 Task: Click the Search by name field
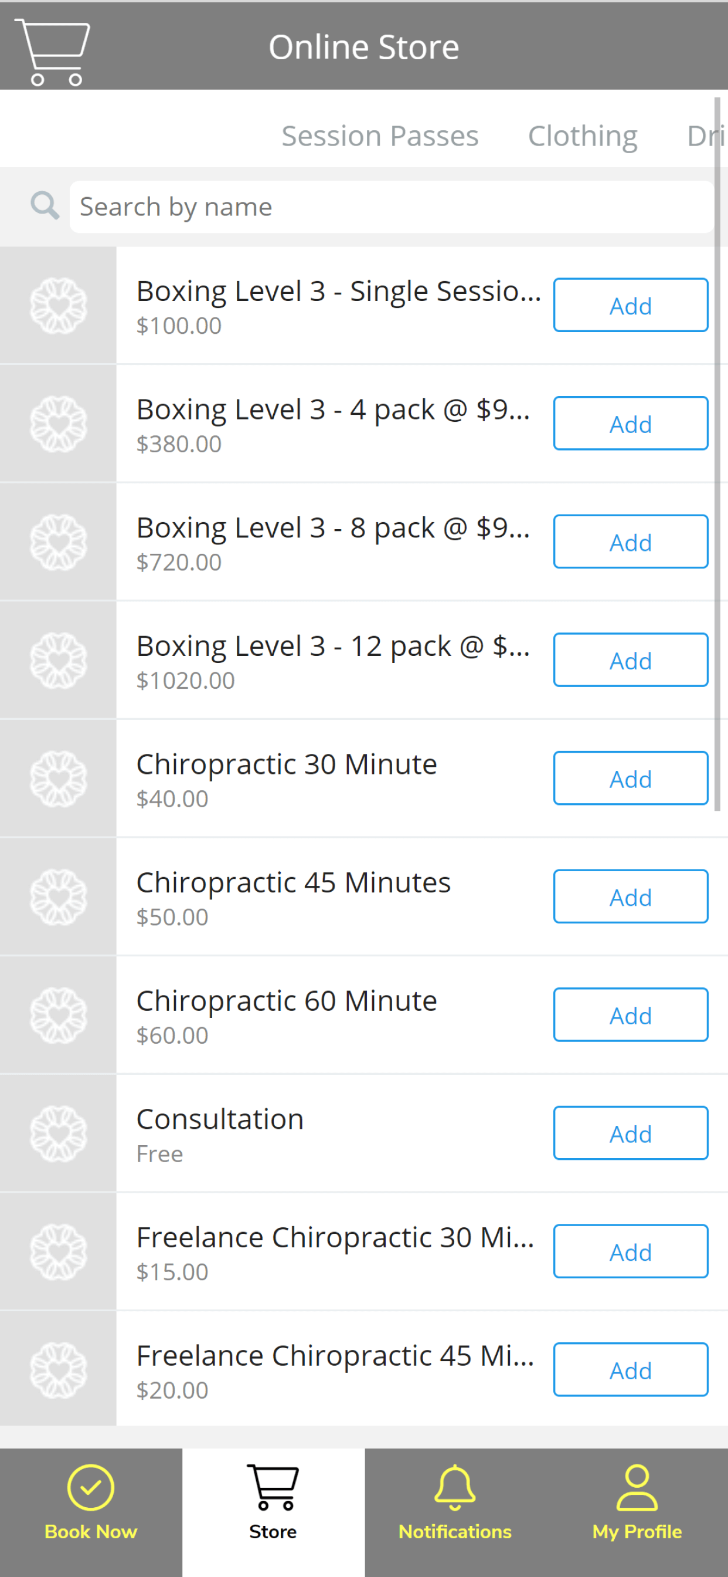pyautogui.click(x=392, y=207)
